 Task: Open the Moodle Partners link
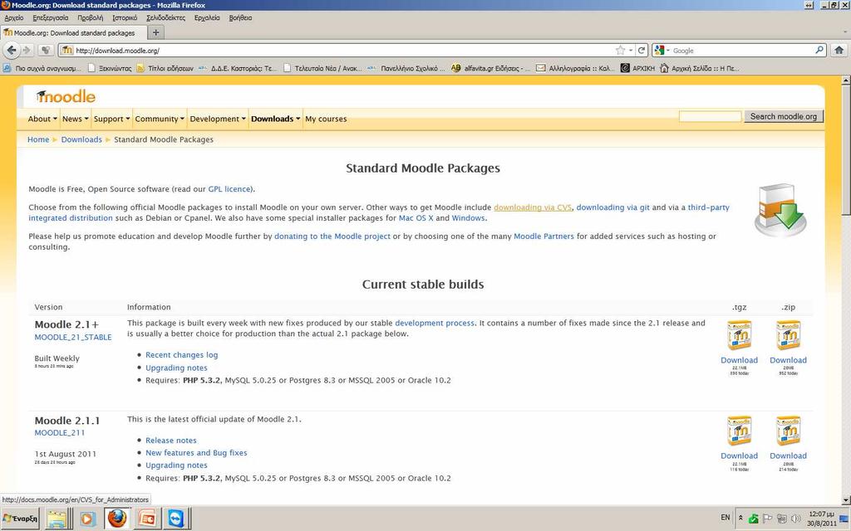pyautogui.click(x=544, y=236)
